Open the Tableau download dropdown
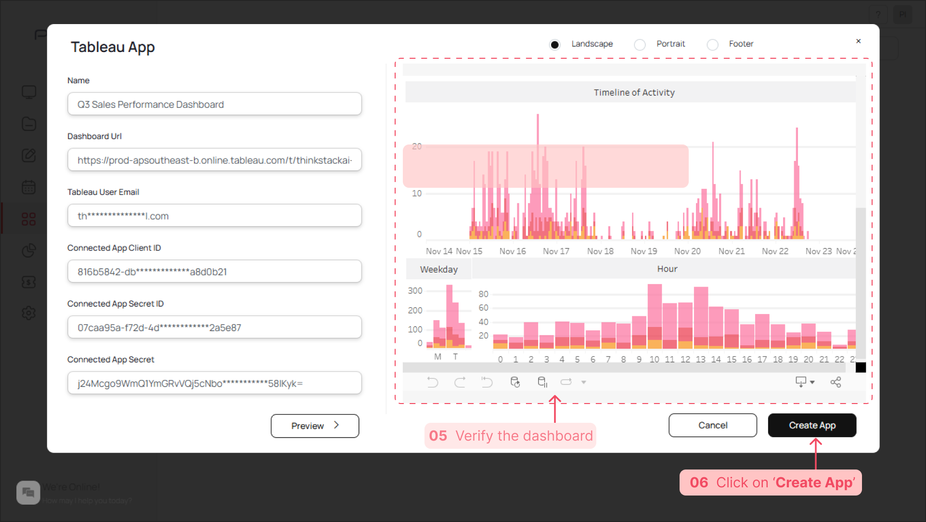 [x=805, y=382]
